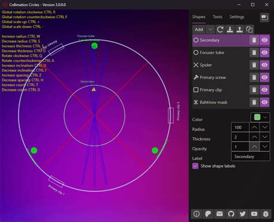Click the green Color swatch
The image size is (274, 222).
[x=257, y=117]
